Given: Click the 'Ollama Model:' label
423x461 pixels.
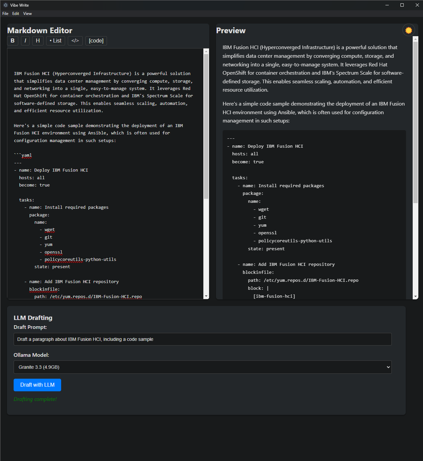Looking at the screenshot, I should (x=31, y=355).
